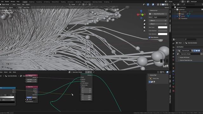Image resolution: width=203 pixels, height=114 pixels.
Task: Click Text Color white swatch
Action: (x=163, y=27)
